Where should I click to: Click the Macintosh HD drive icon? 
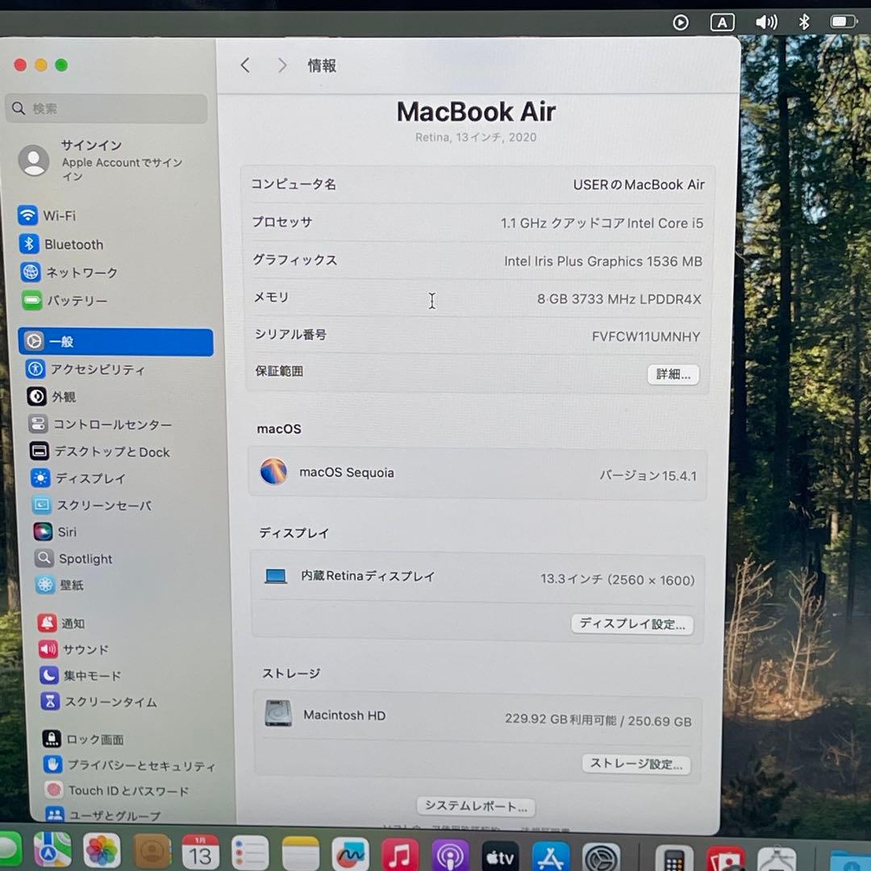pos(277,715)
